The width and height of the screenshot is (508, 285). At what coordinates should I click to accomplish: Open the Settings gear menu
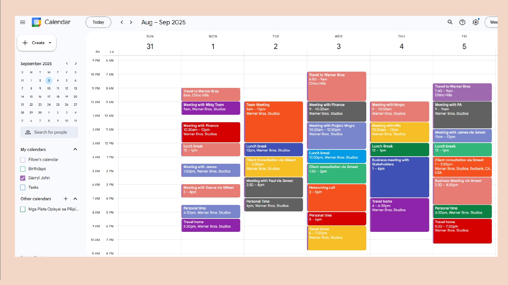coord(476,22)
